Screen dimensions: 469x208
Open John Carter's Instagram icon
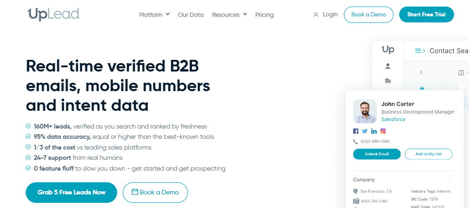click(x=383, y=131)
